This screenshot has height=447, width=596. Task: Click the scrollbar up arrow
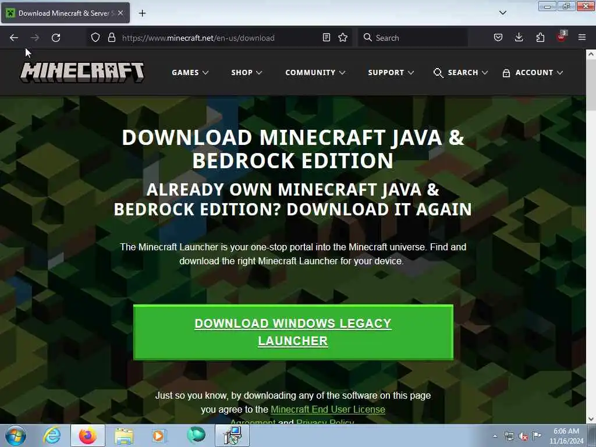pos(591,54)
